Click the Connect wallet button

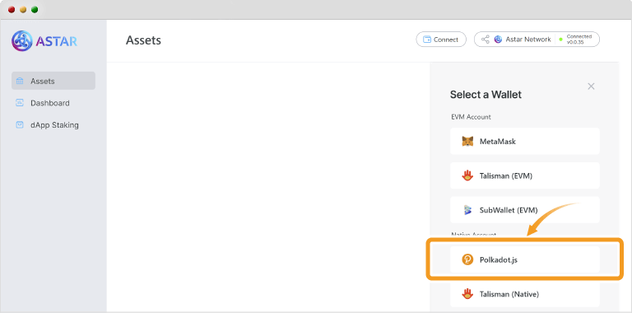coord(441,40)
